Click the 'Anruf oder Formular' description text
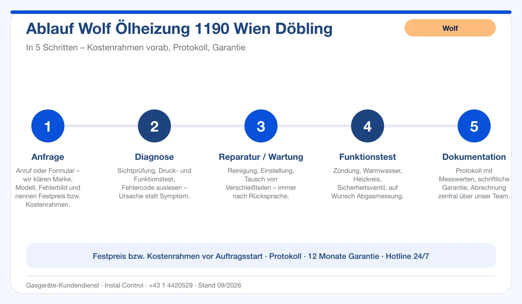The height and width of the screenshot is (304, 522). (48, 188)
